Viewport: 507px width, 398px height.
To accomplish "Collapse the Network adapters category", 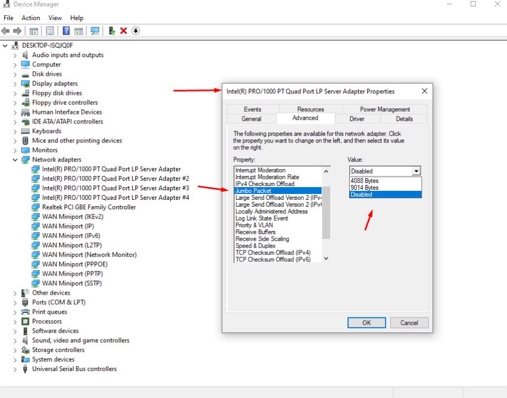I will click(x=15, y=160).
